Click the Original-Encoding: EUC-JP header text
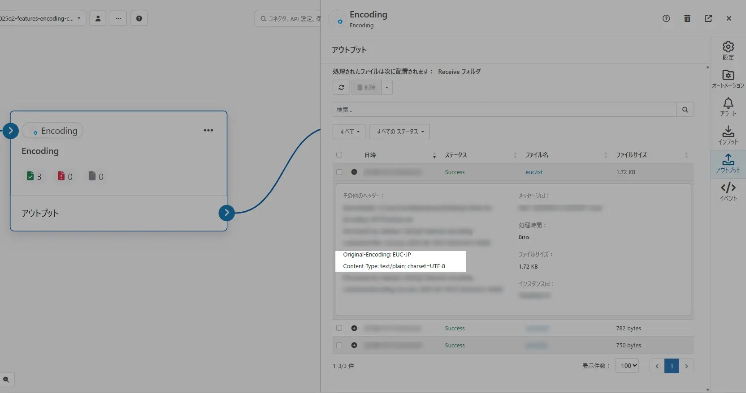This screenshot has width=746, height=393. (377, 254)
